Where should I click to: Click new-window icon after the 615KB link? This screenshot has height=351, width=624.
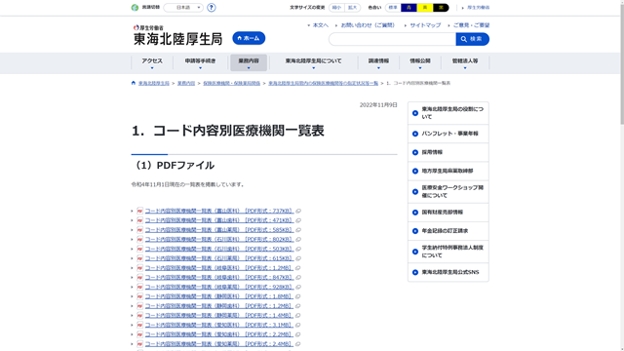coord(298,258)
